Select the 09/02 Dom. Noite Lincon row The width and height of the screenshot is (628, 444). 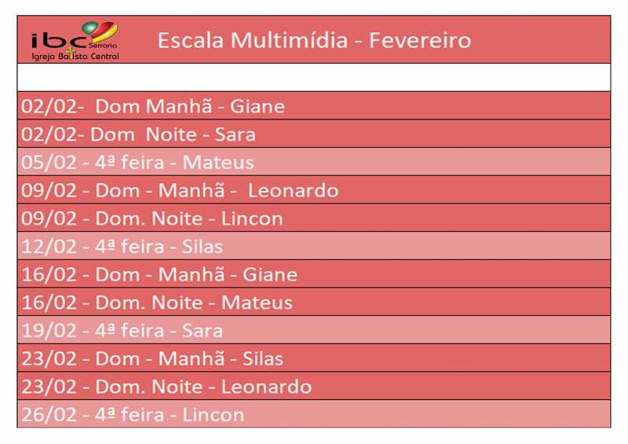[314, 218]
